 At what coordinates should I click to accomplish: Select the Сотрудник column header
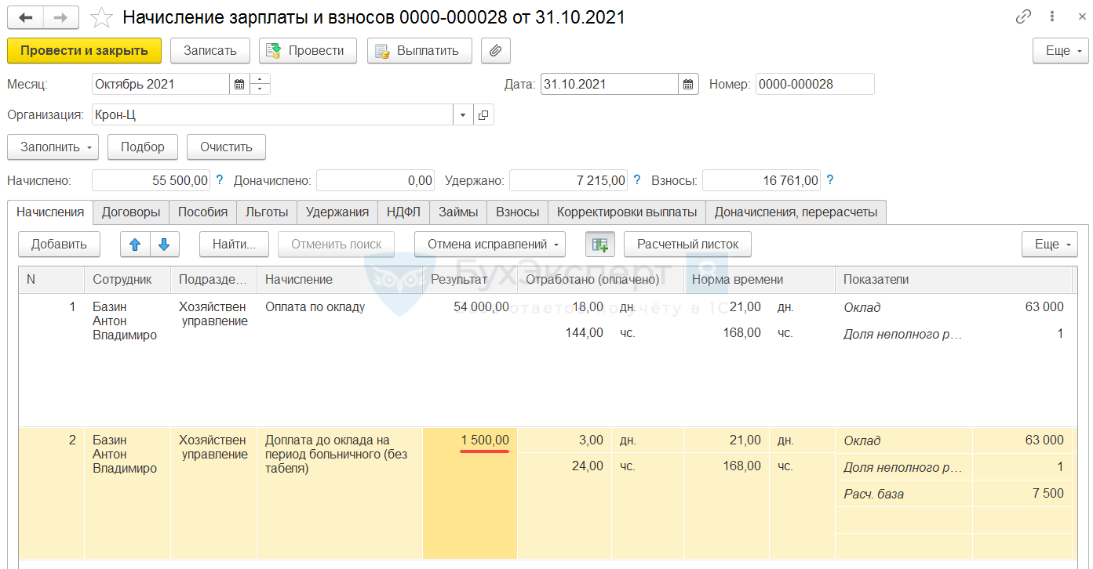tap(127, 280)
